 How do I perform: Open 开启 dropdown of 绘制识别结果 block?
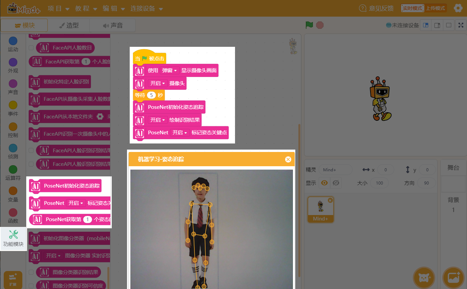158,120
